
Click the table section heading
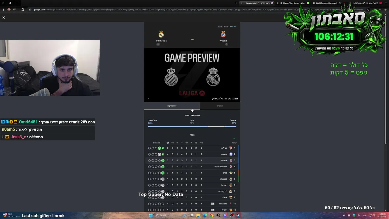[192, 135]
